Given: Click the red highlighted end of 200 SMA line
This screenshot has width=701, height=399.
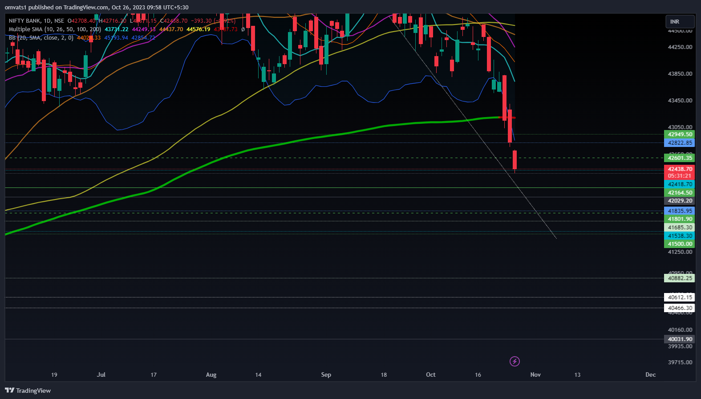Looking at the screenshot, I should [507, 118].
